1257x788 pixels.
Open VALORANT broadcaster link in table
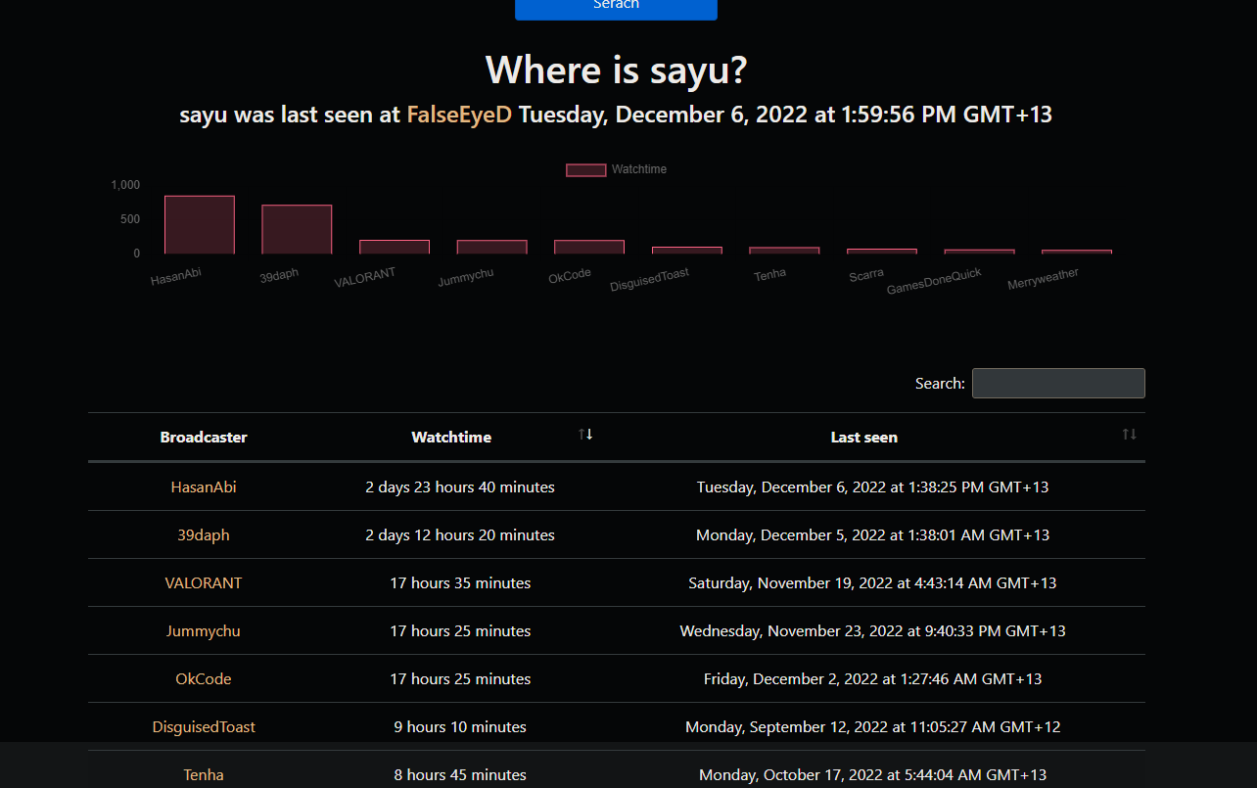(204, 582)
